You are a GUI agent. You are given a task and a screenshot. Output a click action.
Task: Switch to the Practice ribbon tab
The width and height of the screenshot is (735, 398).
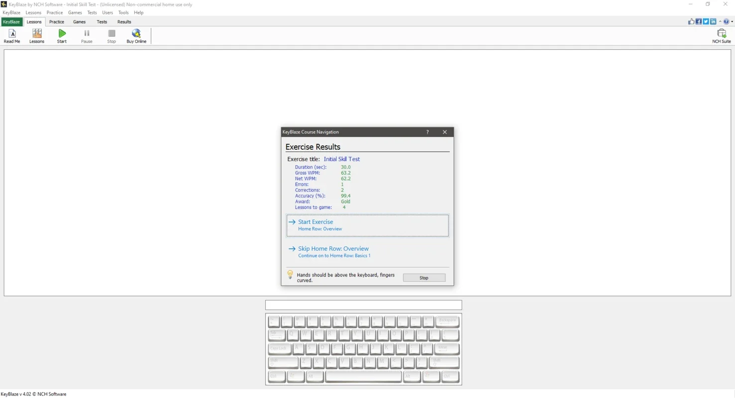(x=57, y=22)
